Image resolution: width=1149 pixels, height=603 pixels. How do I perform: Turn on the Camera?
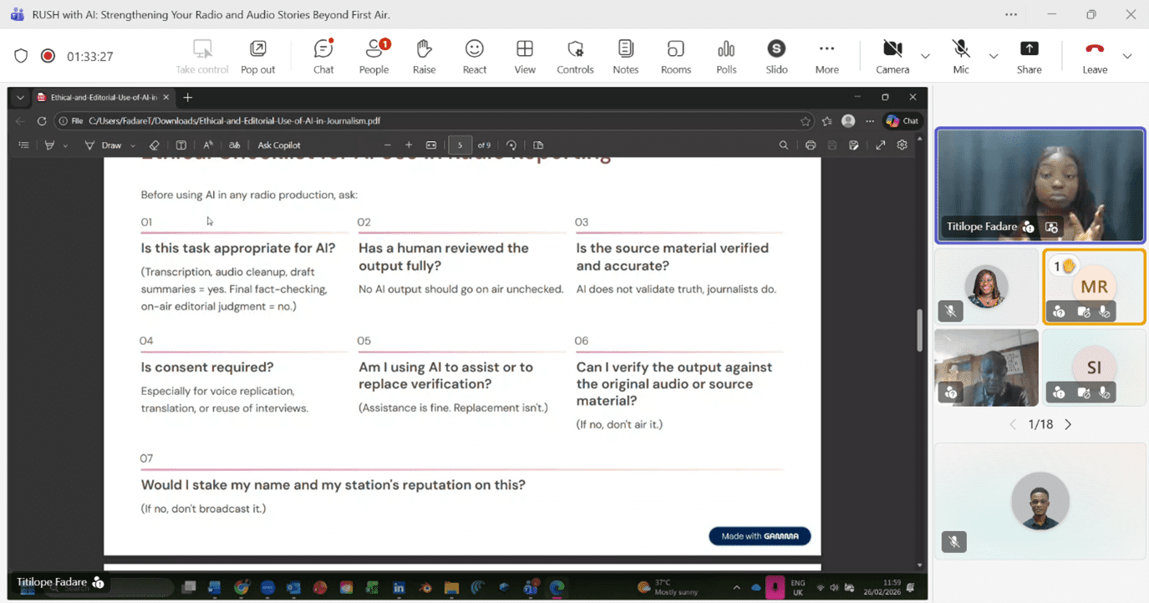tap(892, 56)
